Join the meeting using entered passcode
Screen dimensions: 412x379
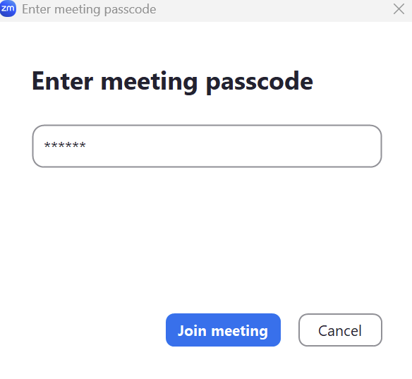coord(223,330)
